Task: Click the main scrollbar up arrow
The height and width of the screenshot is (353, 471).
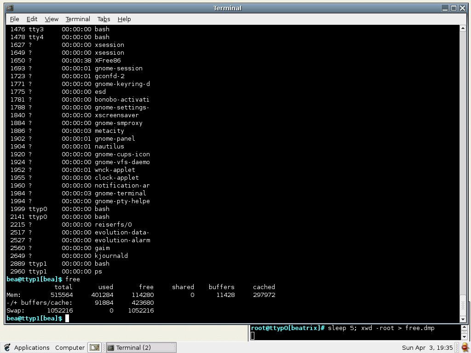Action: click(x=463, y=28)
